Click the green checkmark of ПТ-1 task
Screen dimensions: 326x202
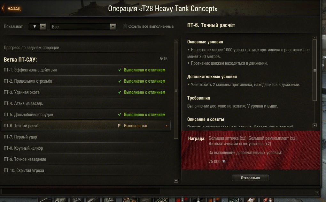click(120, 70)
